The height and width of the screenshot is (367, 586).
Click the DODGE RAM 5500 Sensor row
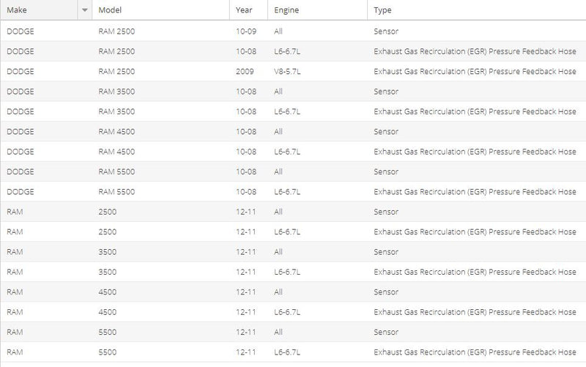coord(293,171)
